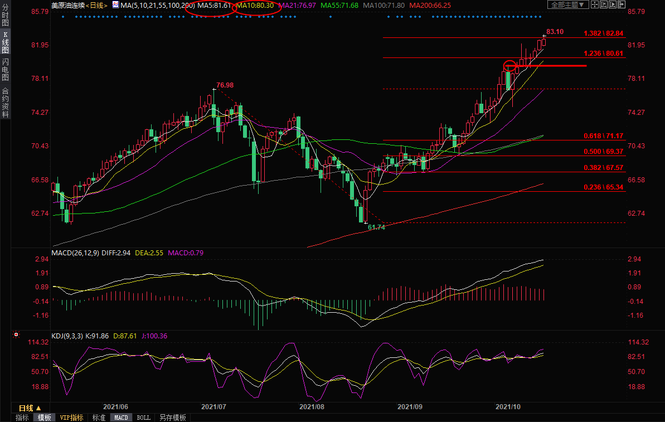
Task: Open the 闪电图 side tab
Action: click(x=5, y=69)
